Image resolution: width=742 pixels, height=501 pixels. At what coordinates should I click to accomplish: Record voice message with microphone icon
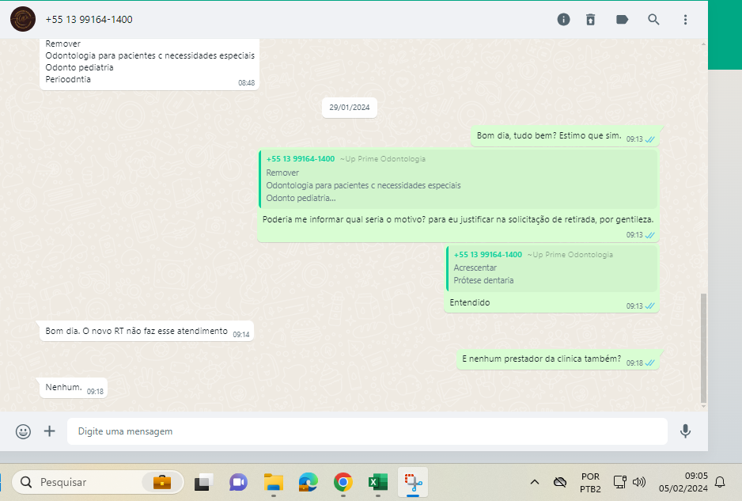coord(685,431)
